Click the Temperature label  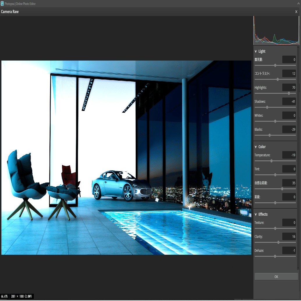point(262,155)
